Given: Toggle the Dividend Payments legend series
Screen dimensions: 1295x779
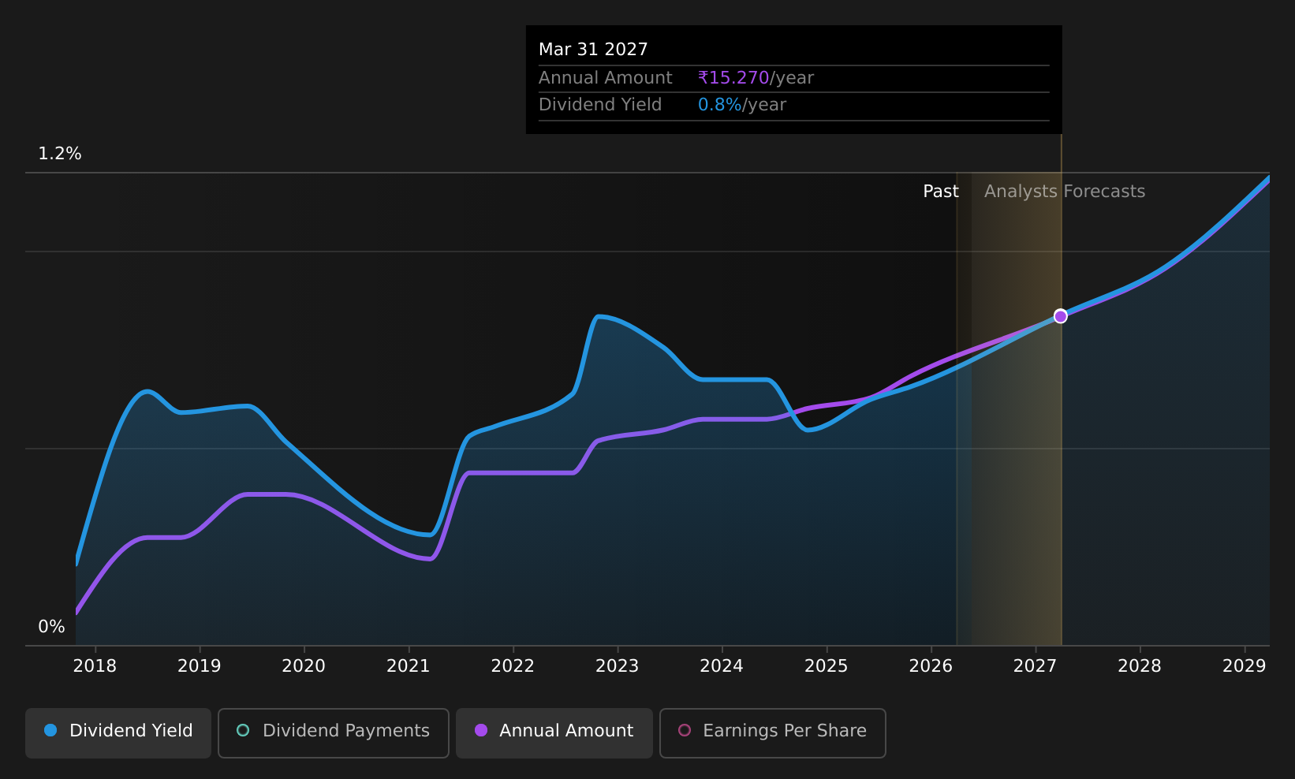Looking at the screenshot, I should point(334,732).
